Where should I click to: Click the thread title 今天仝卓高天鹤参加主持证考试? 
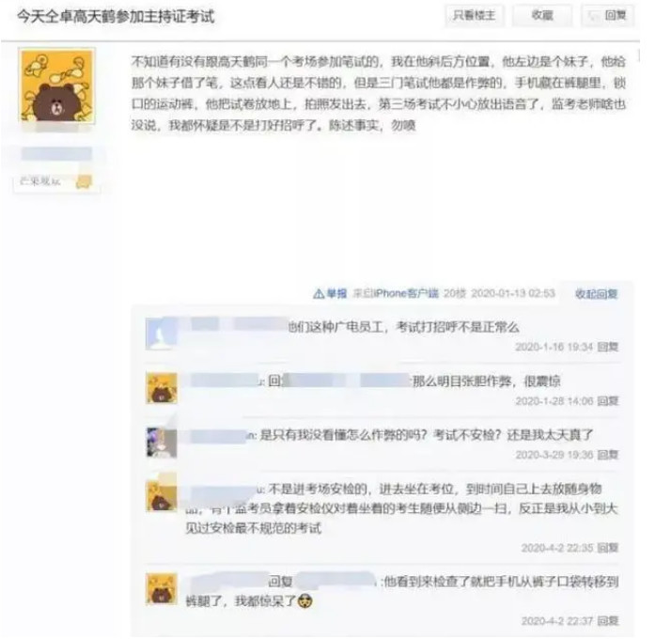point(116,17)
